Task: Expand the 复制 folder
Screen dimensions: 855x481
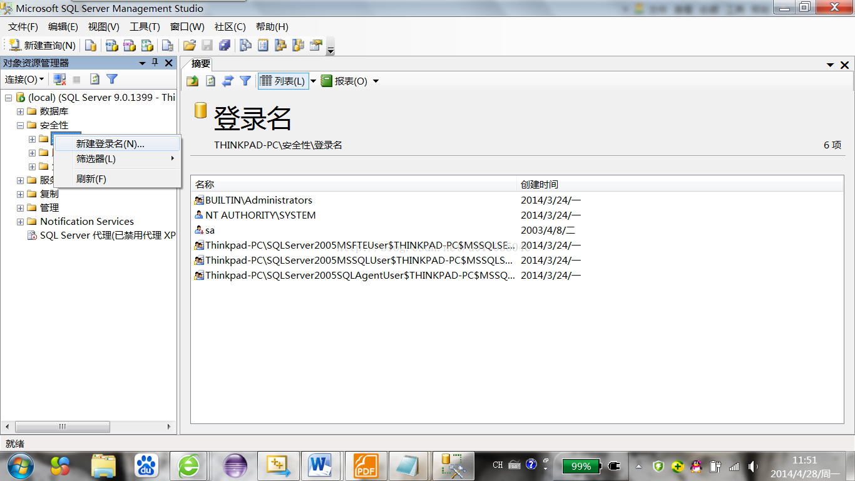Action: pos(21,194)
